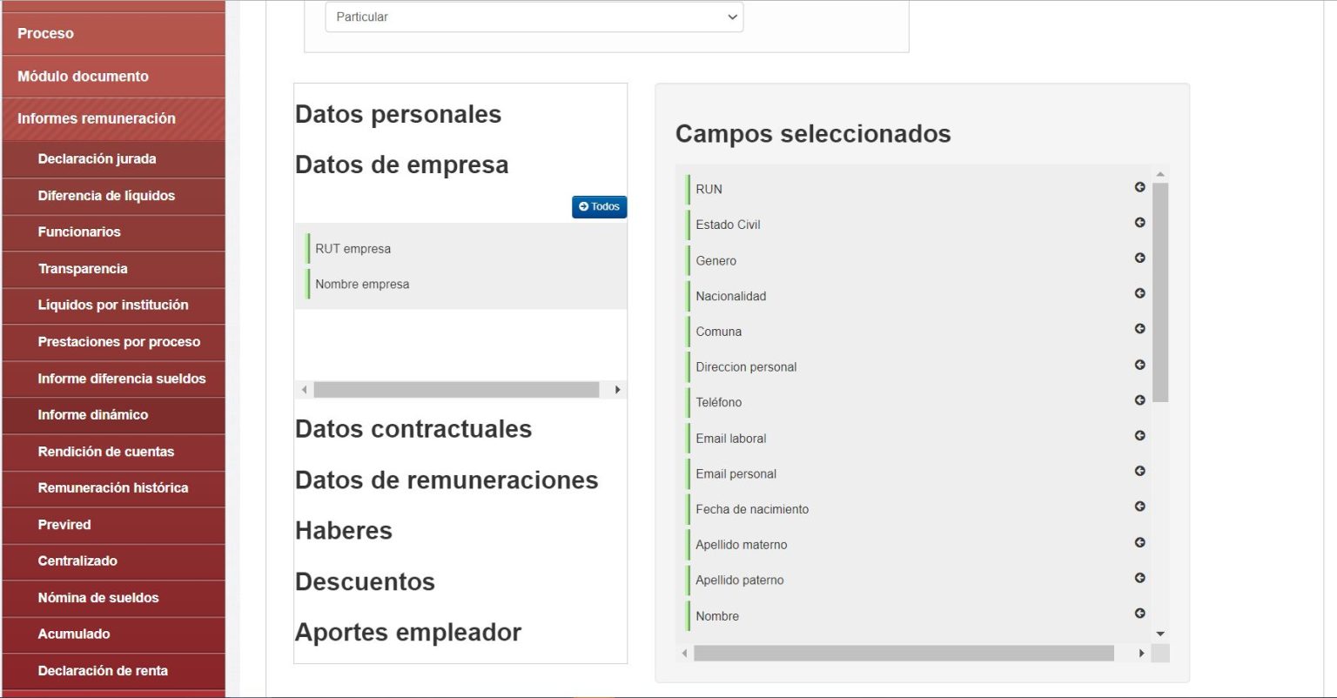Go to Informe diferencia sueldos
The width and height of the screenshot is (1337, 698).
[x=113, y=379]
